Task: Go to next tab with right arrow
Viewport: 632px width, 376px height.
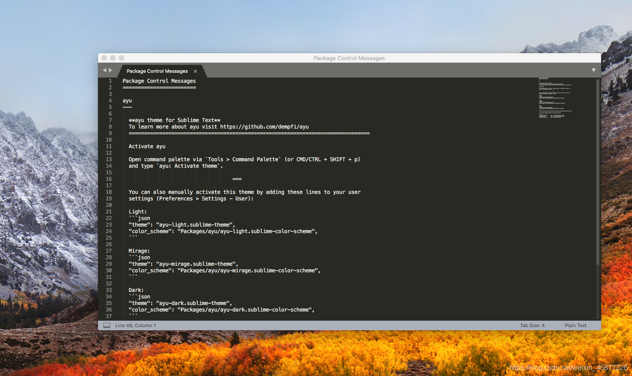Action: coord(111,70)
